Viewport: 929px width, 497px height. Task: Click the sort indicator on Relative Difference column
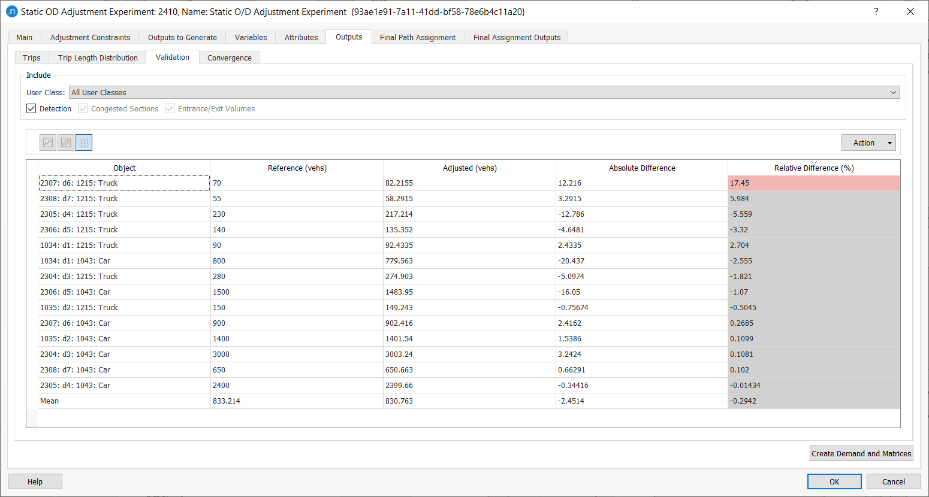(814, 162)
